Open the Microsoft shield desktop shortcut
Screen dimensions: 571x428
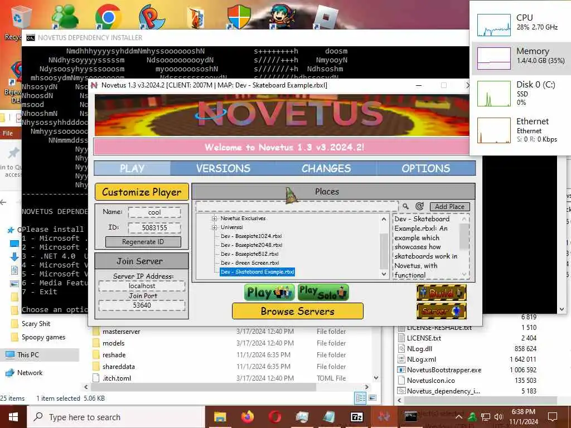coord(239,17)
